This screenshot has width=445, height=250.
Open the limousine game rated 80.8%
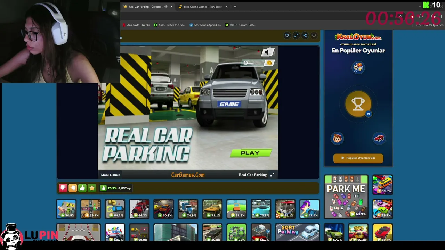pyautogui.click(x=212, y=233)
